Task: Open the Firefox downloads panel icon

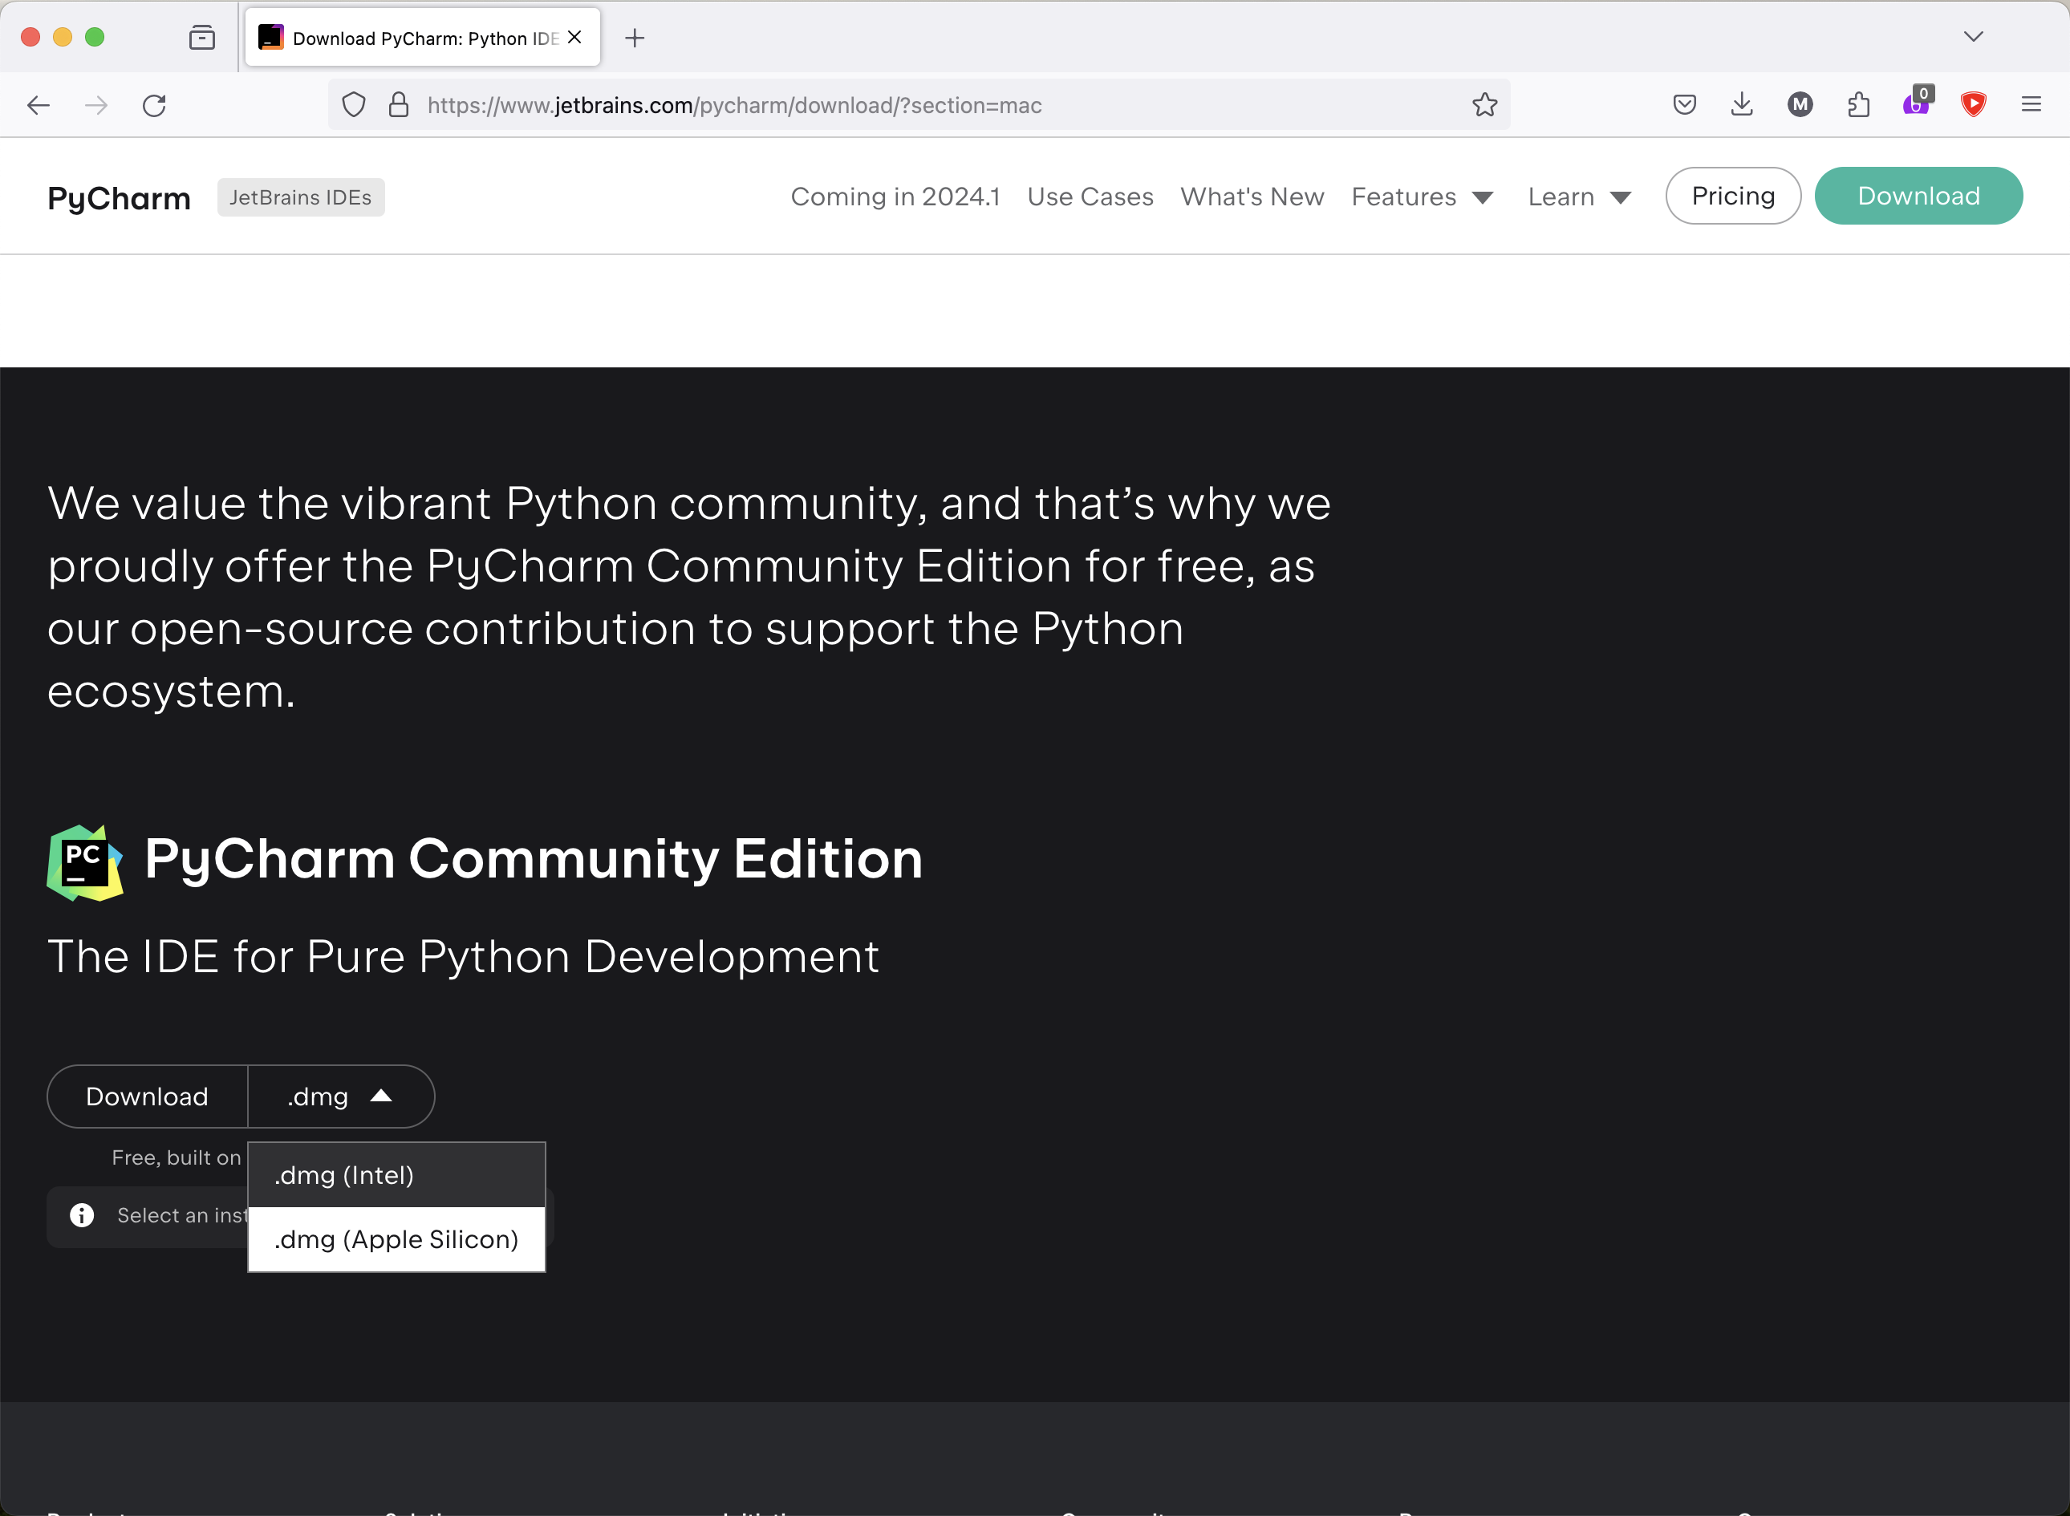Action: pos(1741,104)
